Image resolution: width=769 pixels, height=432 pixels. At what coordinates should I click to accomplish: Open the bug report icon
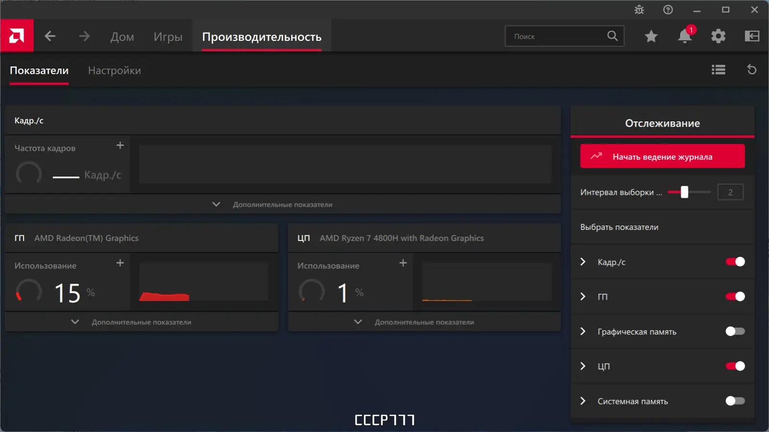(639, 10)
